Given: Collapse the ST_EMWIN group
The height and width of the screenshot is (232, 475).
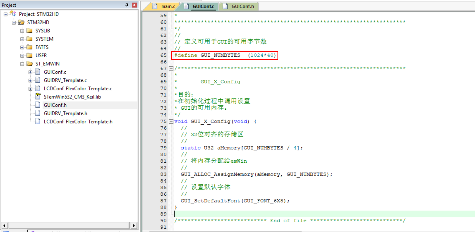Looking at the screenshot, I should tap(22, 64).
